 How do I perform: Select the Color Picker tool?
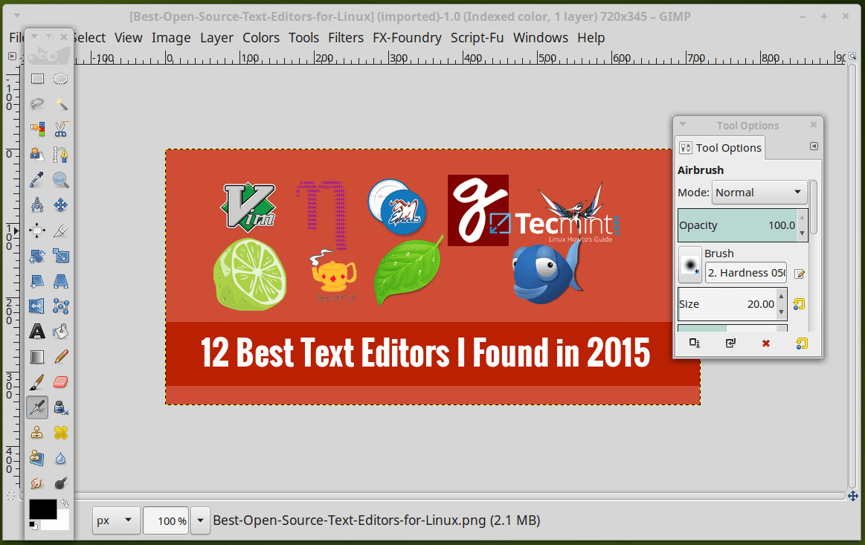[x=36, y=180]
